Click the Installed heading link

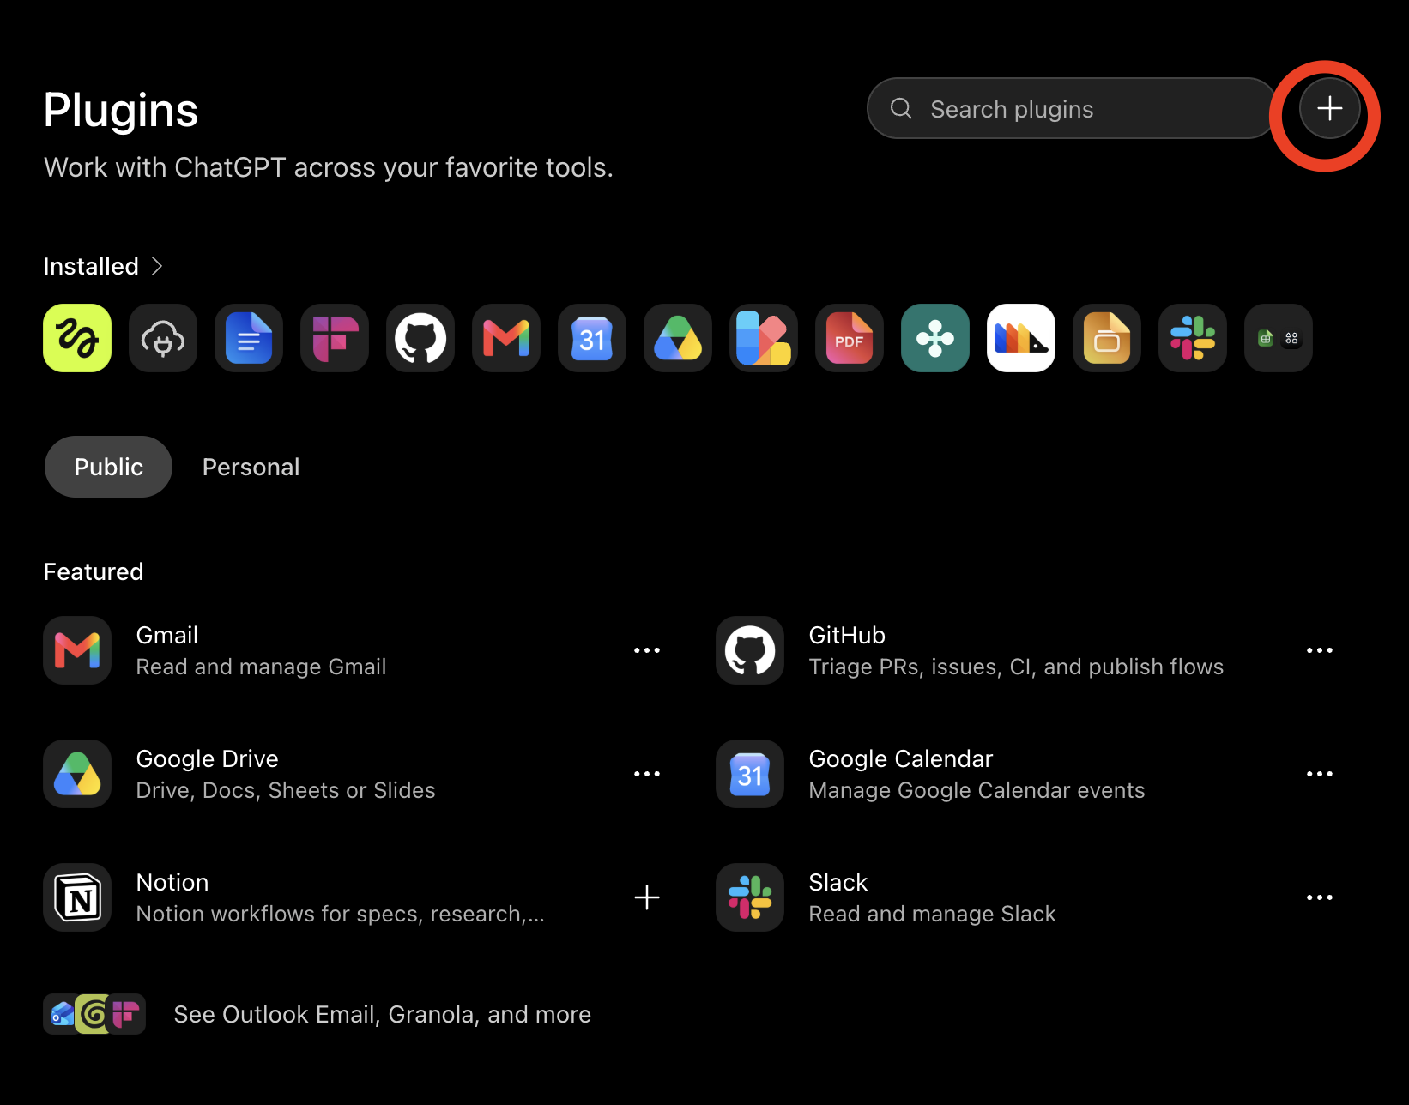91,266
